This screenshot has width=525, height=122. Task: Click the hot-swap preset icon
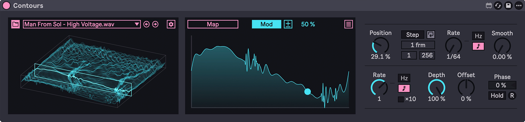498,5
